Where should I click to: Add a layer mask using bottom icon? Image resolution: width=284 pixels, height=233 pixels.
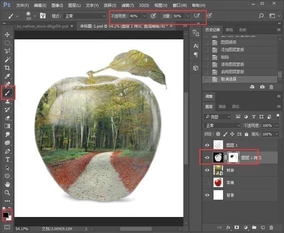pyautogui.click(x=236, y=227)
